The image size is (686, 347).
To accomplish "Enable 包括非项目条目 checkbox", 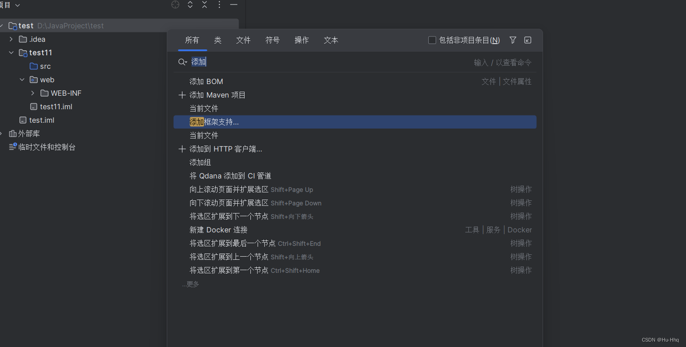I will (432, 40).
